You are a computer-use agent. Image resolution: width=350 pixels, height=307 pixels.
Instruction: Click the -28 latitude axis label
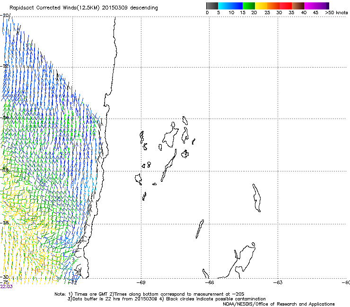coord(4,223)
